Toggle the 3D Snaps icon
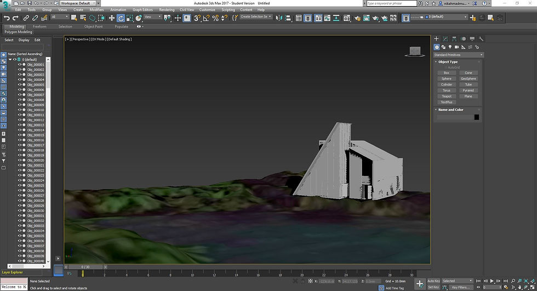 point(197,18)
